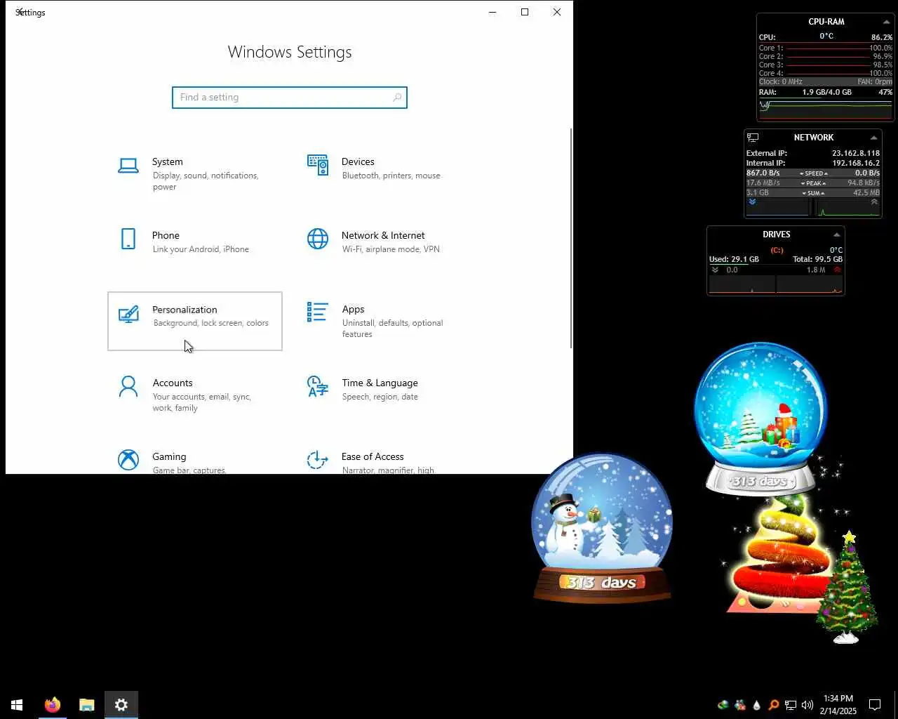Click the Time & Language icon
Image resolution: width=898 pixels, height=719 pixels.
pos(318,386)
